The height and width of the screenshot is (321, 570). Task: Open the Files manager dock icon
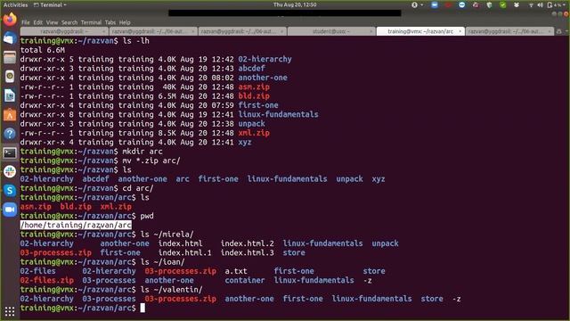[x=10, y=57]
